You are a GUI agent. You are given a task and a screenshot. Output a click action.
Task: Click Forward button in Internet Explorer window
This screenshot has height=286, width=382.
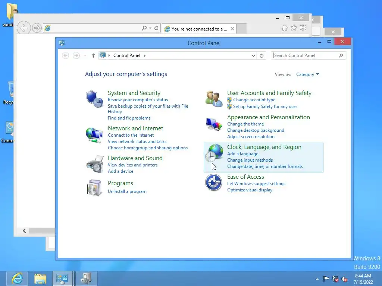tap(37, 28)
